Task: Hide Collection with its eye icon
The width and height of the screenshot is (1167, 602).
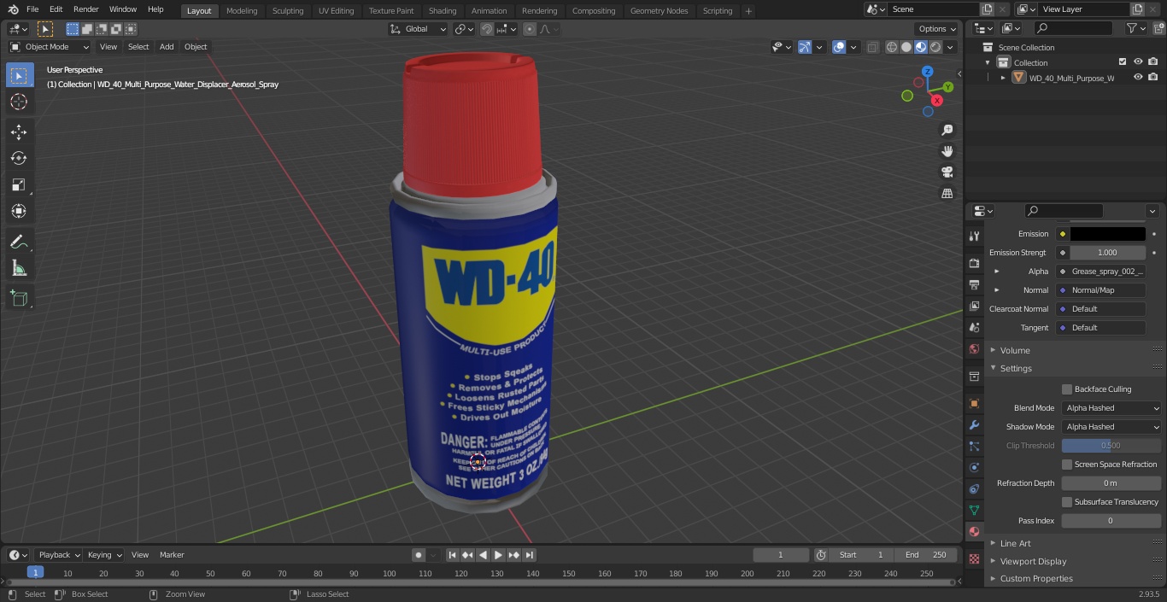Action: (x=1138, y=62)
